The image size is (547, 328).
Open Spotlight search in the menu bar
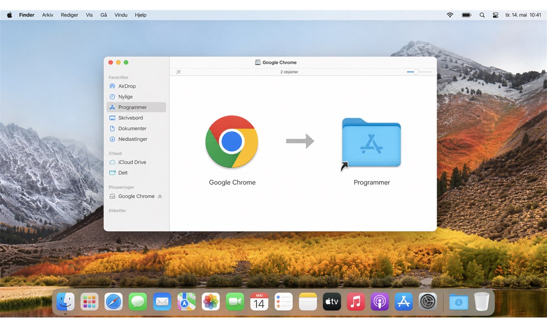click(482, 15)
